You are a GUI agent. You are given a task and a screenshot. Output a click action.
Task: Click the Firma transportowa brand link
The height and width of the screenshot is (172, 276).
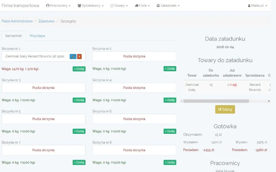point(21,6)
